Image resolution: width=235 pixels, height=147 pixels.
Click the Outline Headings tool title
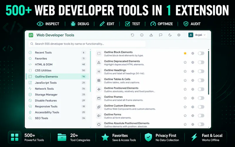coord(115,70)
